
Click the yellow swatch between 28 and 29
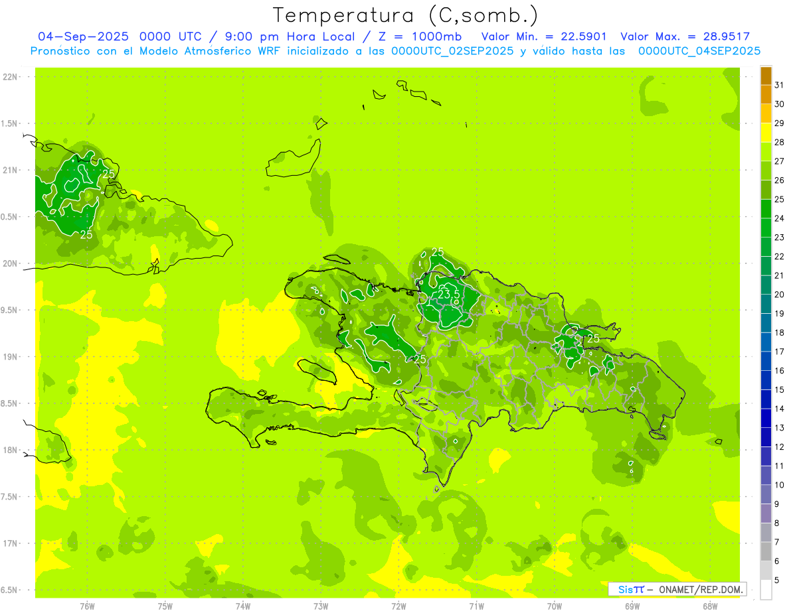pos(766,133)
